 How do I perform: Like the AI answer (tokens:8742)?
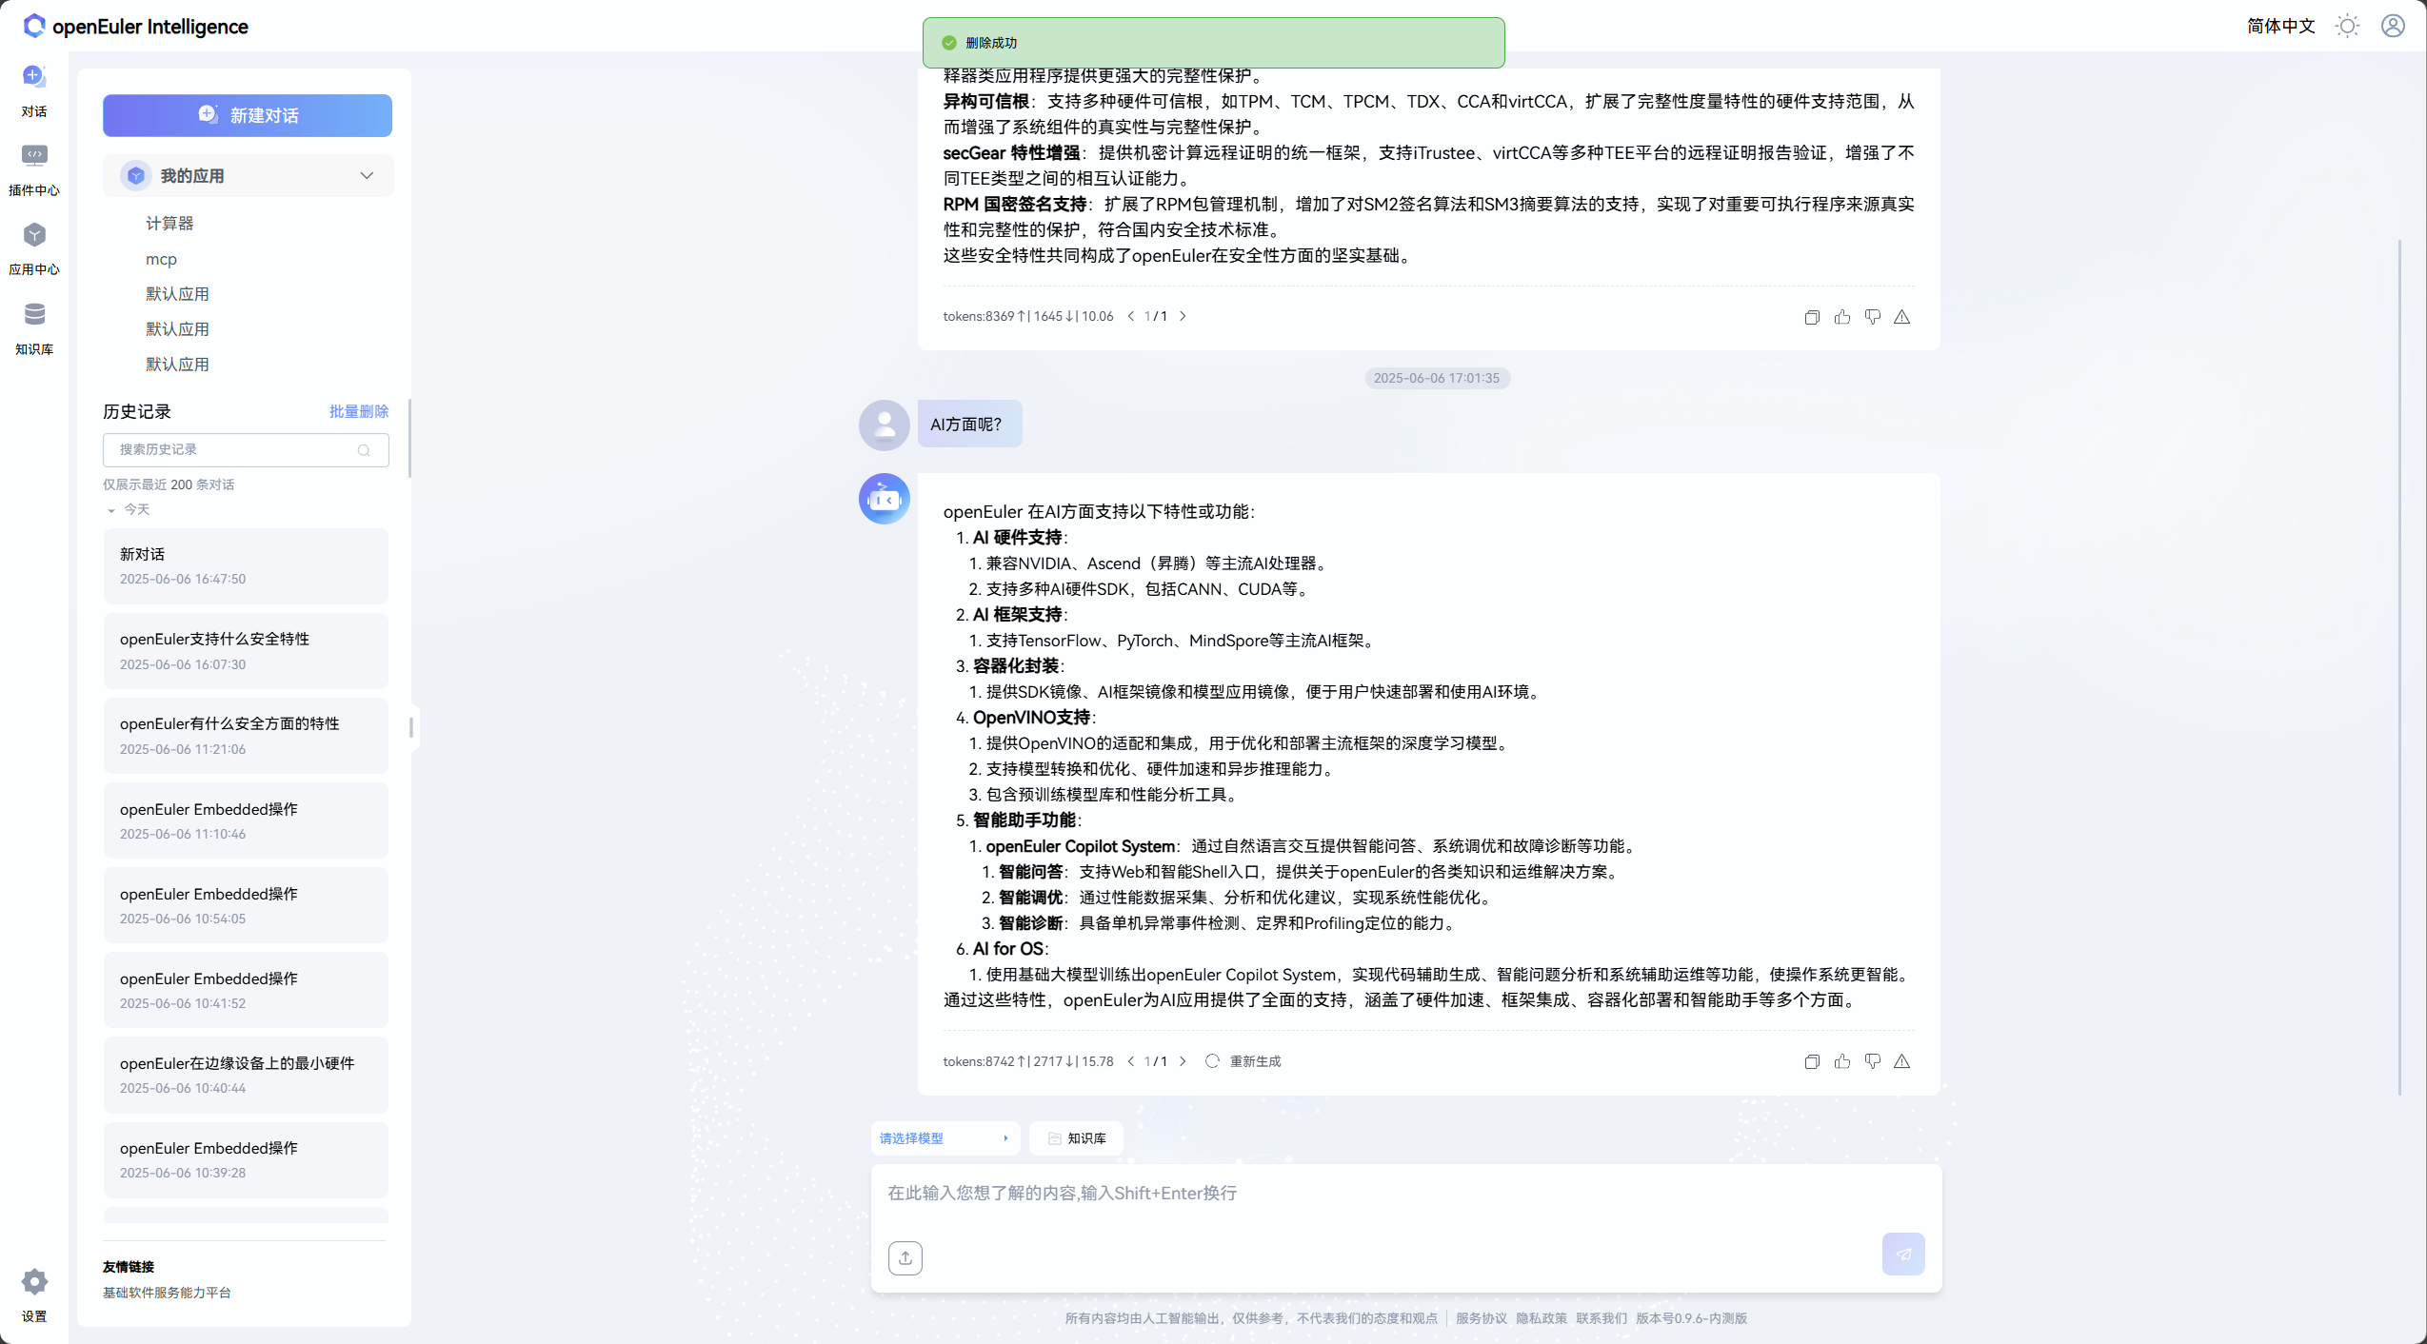[1842, 1061]
